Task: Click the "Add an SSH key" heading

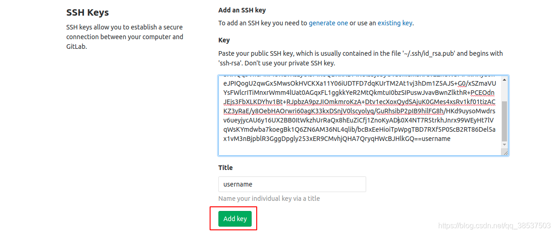Action: (x=242, y=10)
